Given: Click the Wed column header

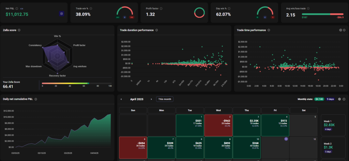Looking at the screenshot, I should [x=218, y=110].
